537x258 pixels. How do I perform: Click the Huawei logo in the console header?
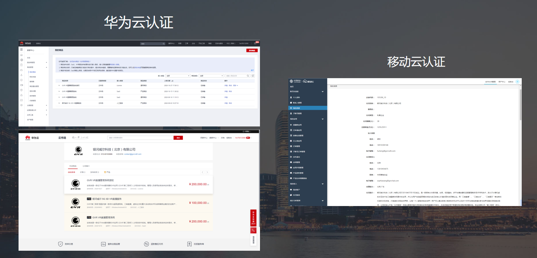pyautogui.click(x=21, y=43)
